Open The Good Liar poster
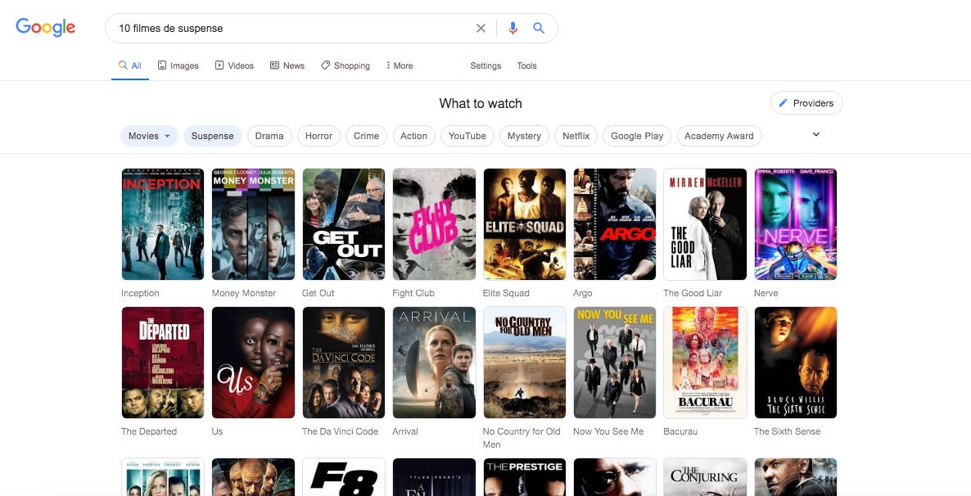 coord(706,224)
